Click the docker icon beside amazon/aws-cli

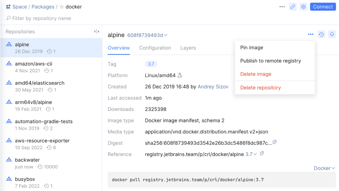click(x=9, y=63)
